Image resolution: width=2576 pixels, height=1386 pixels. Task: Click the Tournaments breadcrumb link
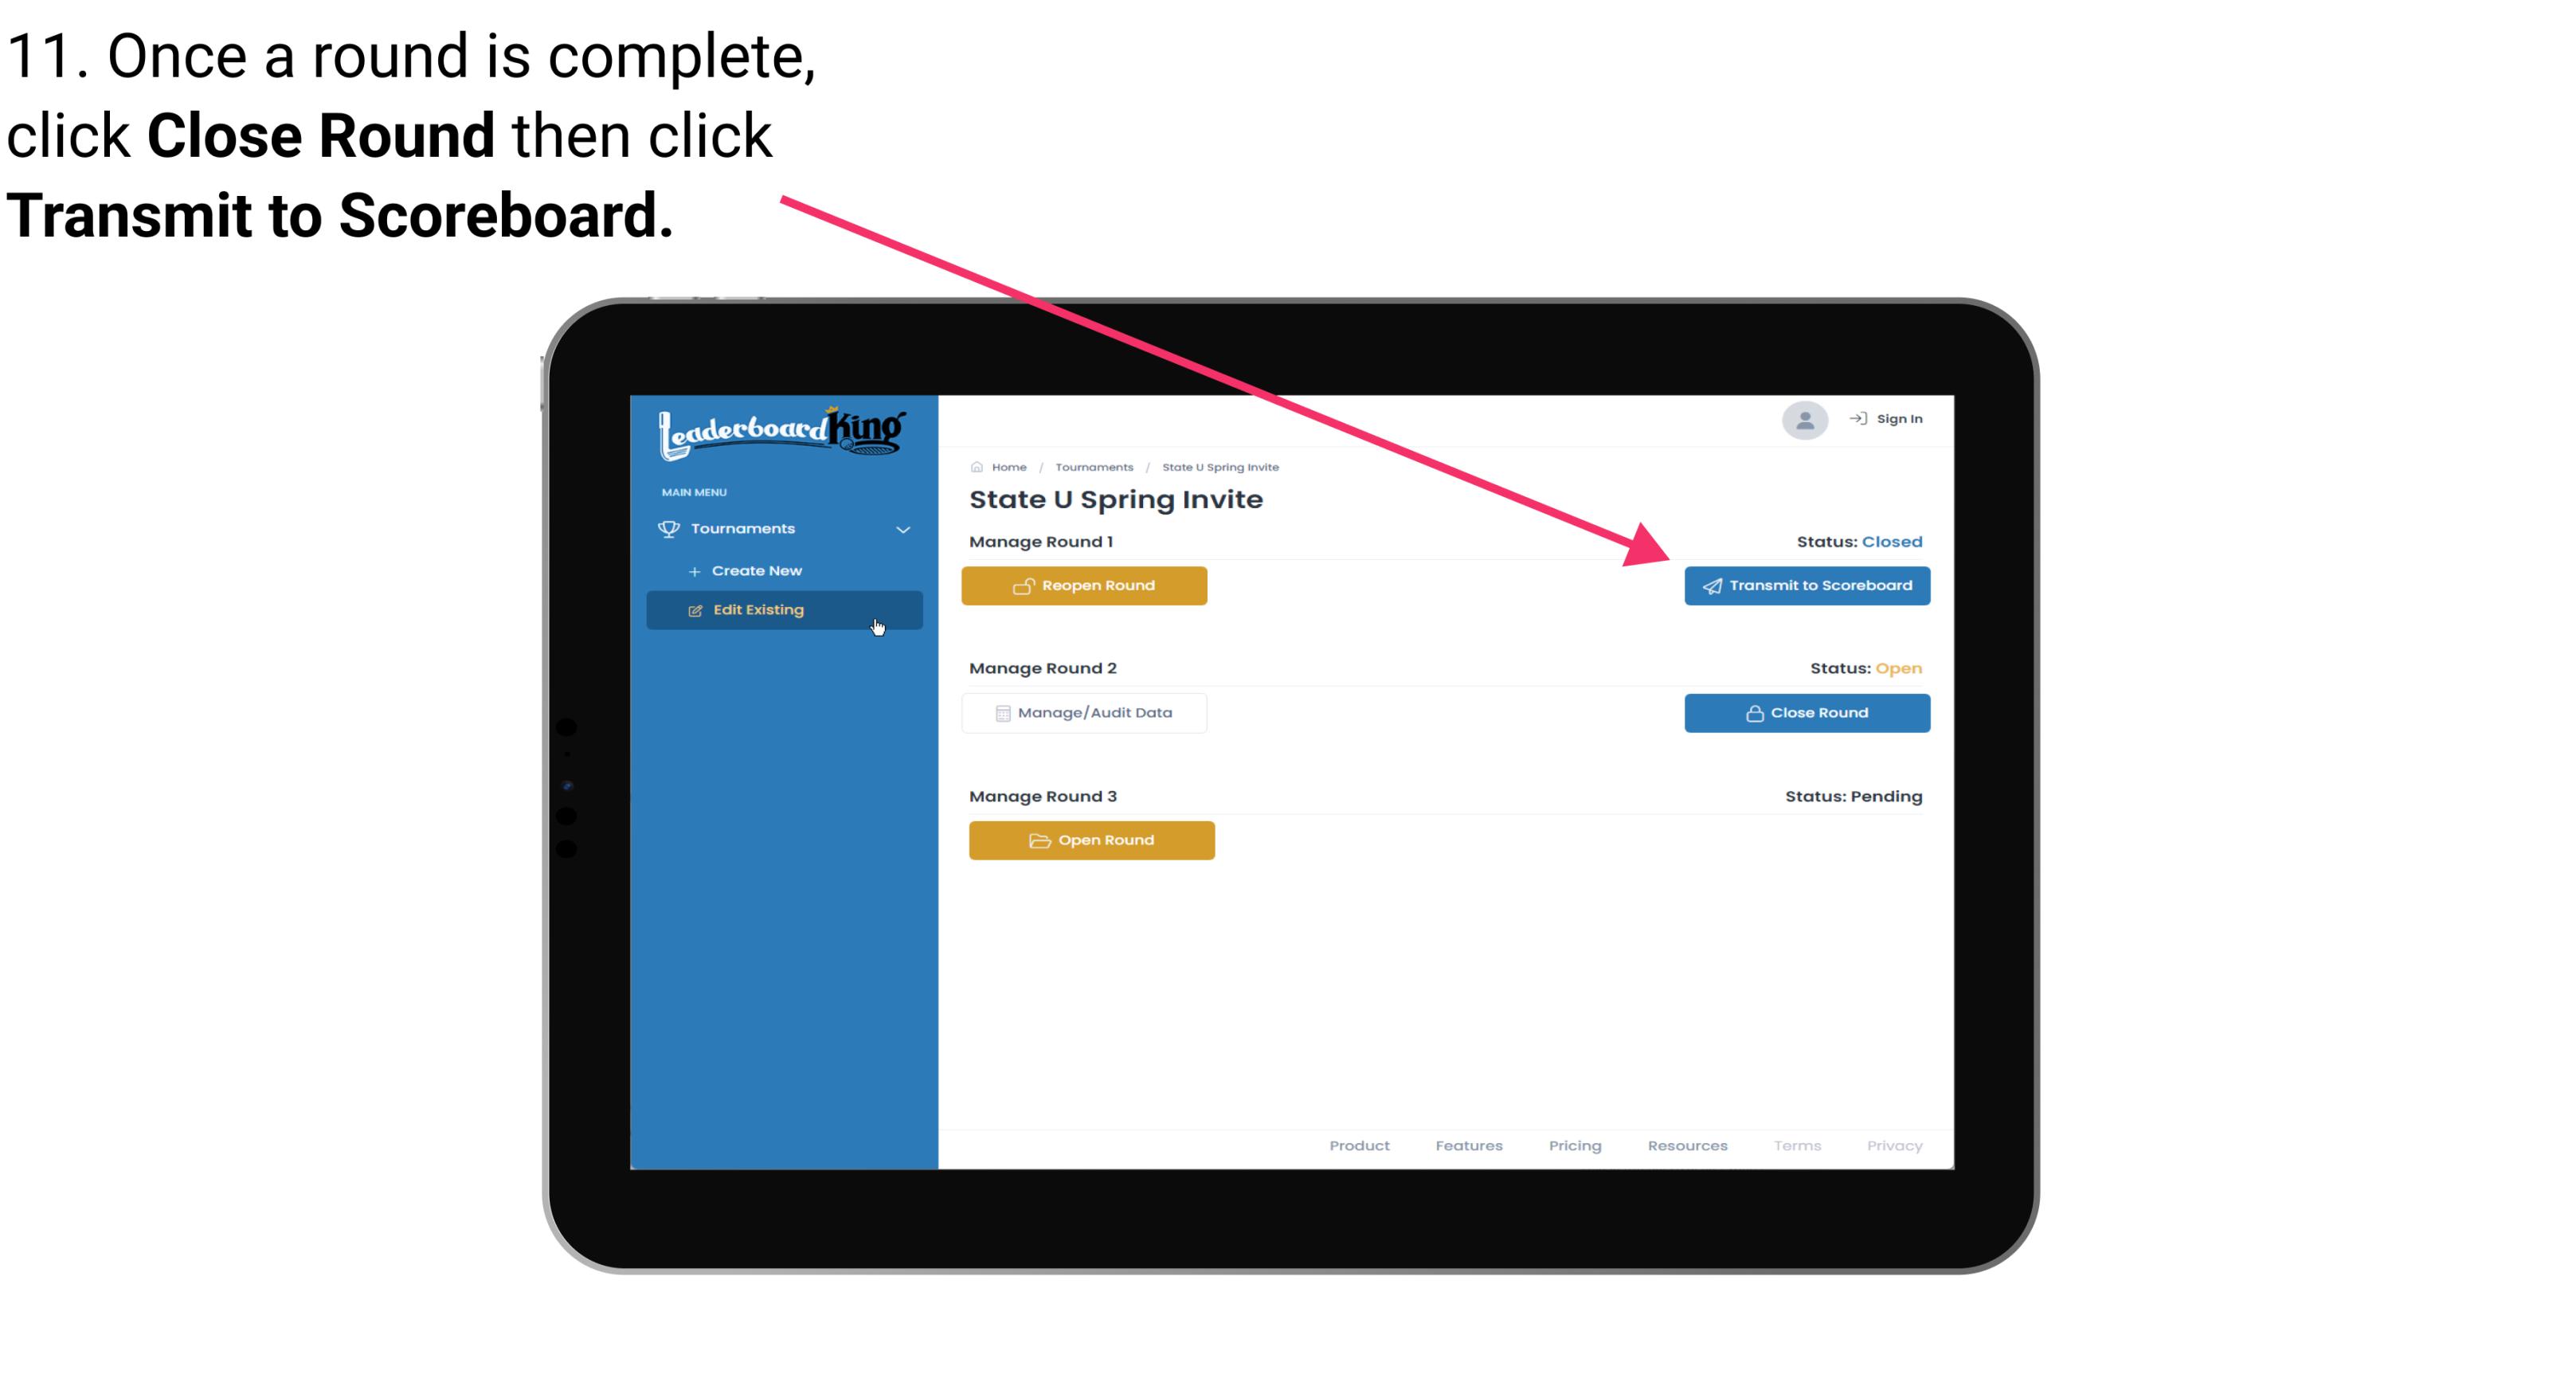(x=1092, y=466)
